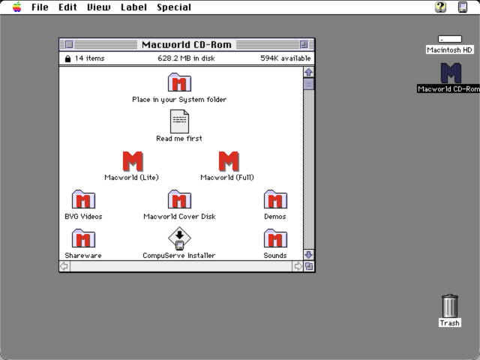
Task: Select the Sounds folder icon
Action: point(275,238)
